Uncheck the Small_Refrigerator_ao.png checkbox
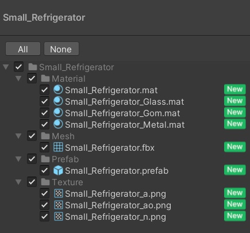250x233 pixels. 45,205
